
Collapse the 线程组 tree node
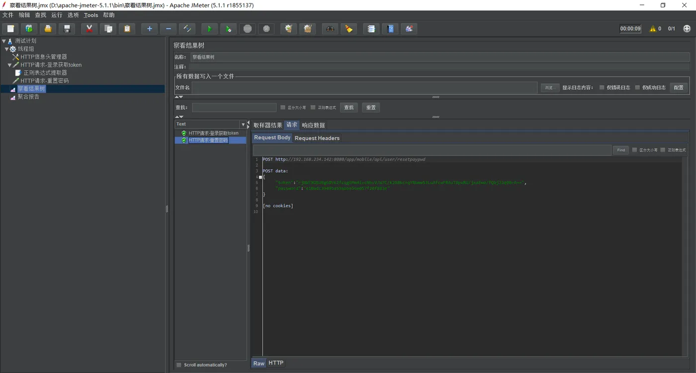(x=7, y=49)
